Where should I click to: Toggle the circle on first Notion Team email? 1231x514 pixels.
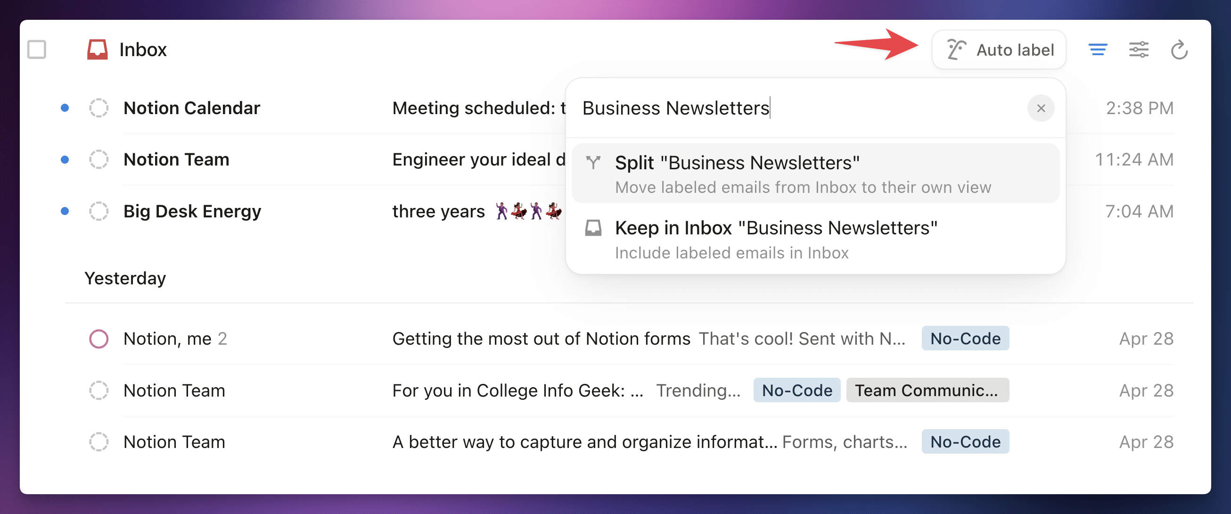99,160
